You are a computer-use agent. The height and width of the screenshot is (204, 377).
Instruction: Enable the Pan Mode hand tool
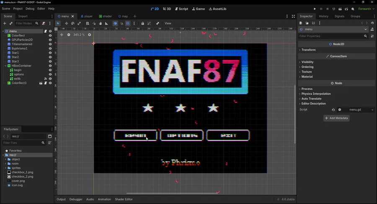click(100, 23)
